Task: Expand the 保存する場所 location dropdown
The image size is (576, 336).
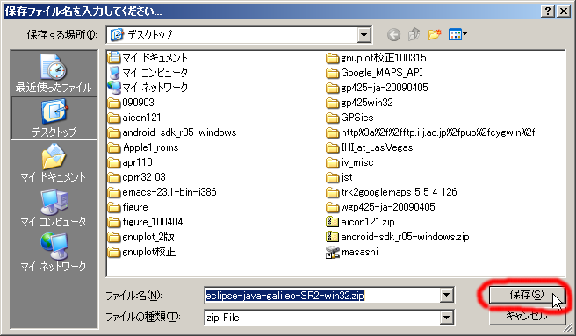Action: point(364,35)
